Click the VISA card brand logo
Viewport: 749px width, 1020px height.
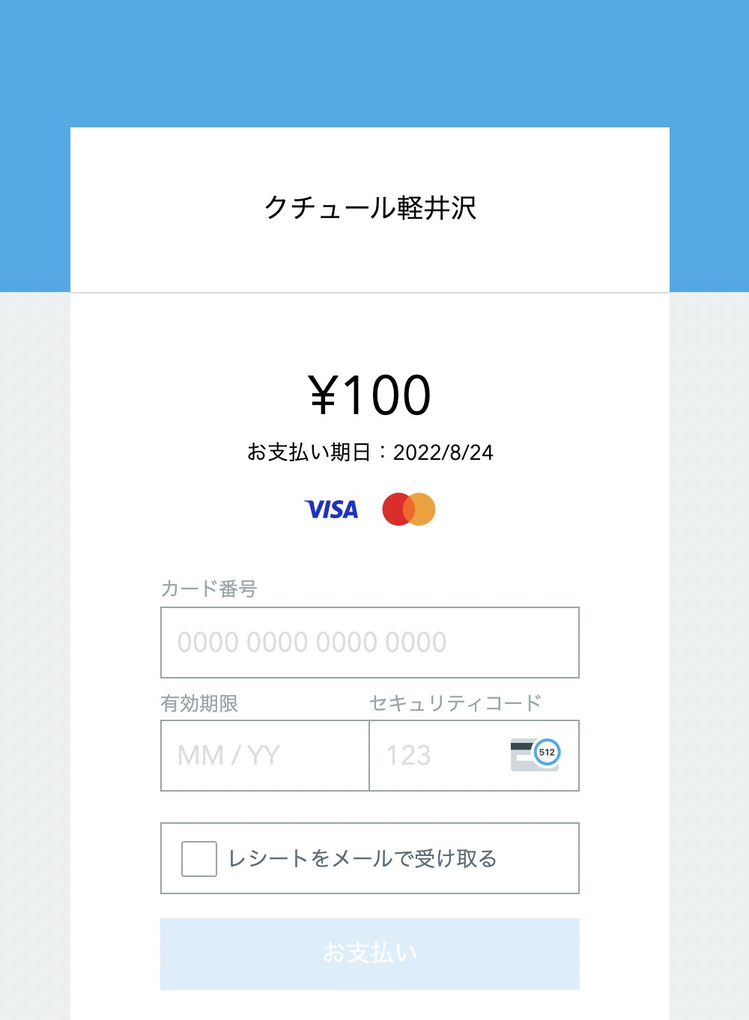(331, 510)
